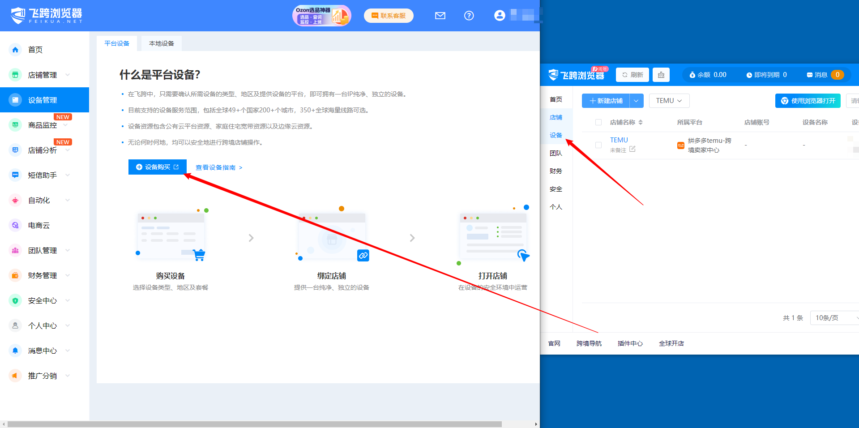This screenshot has width=859, height=428.
Task: Click the home icon in the sidebar
Action: 15,50
